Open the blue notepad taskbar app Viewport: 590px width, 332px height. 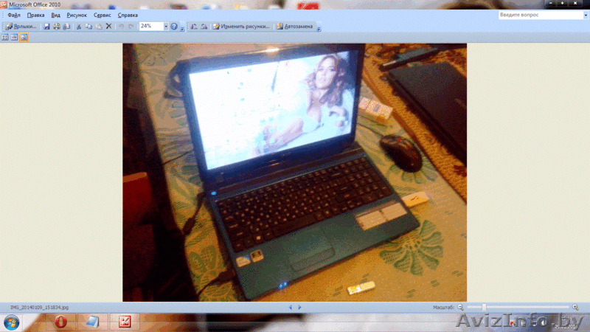pyautogui.click(x=93, y=322)
